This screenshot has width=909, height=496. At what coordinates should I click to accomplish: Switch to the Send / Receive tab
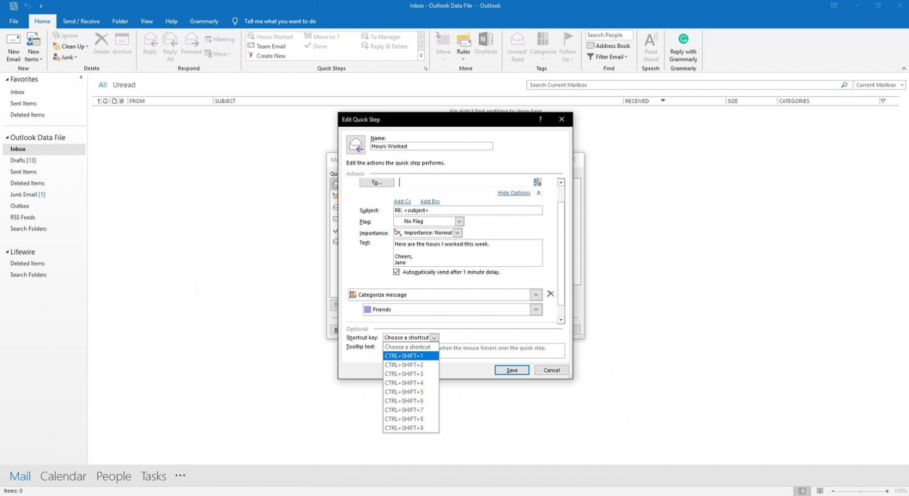click(81, 21)
